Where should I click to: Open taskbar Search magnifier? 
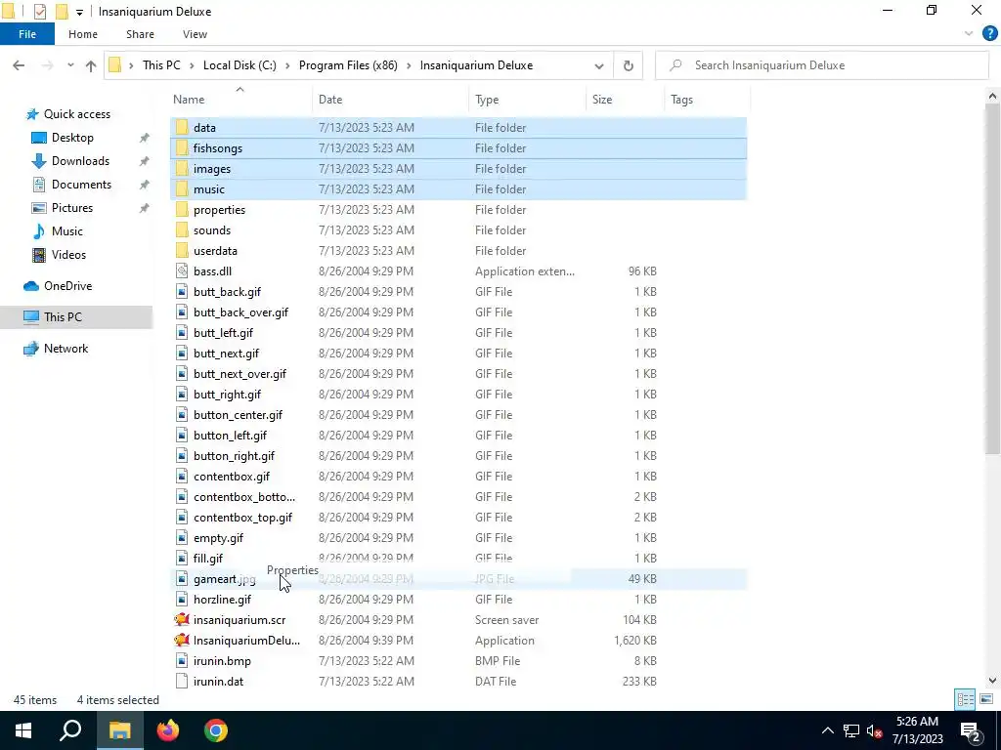(x=70, y=730)
